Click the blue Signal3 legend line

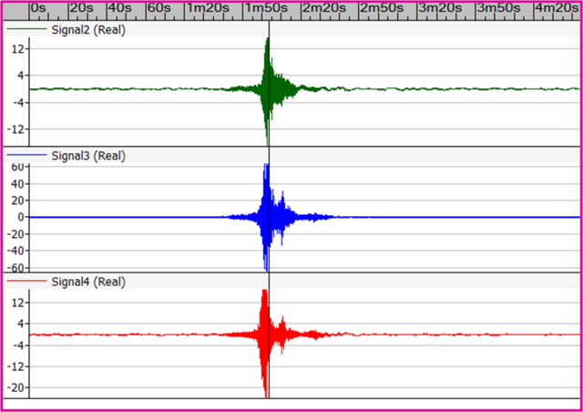coord(26,155)
